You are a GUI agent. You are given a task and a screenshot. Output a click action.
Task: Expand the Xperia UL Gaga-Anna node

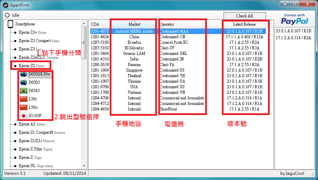click(x=36, y=166)
